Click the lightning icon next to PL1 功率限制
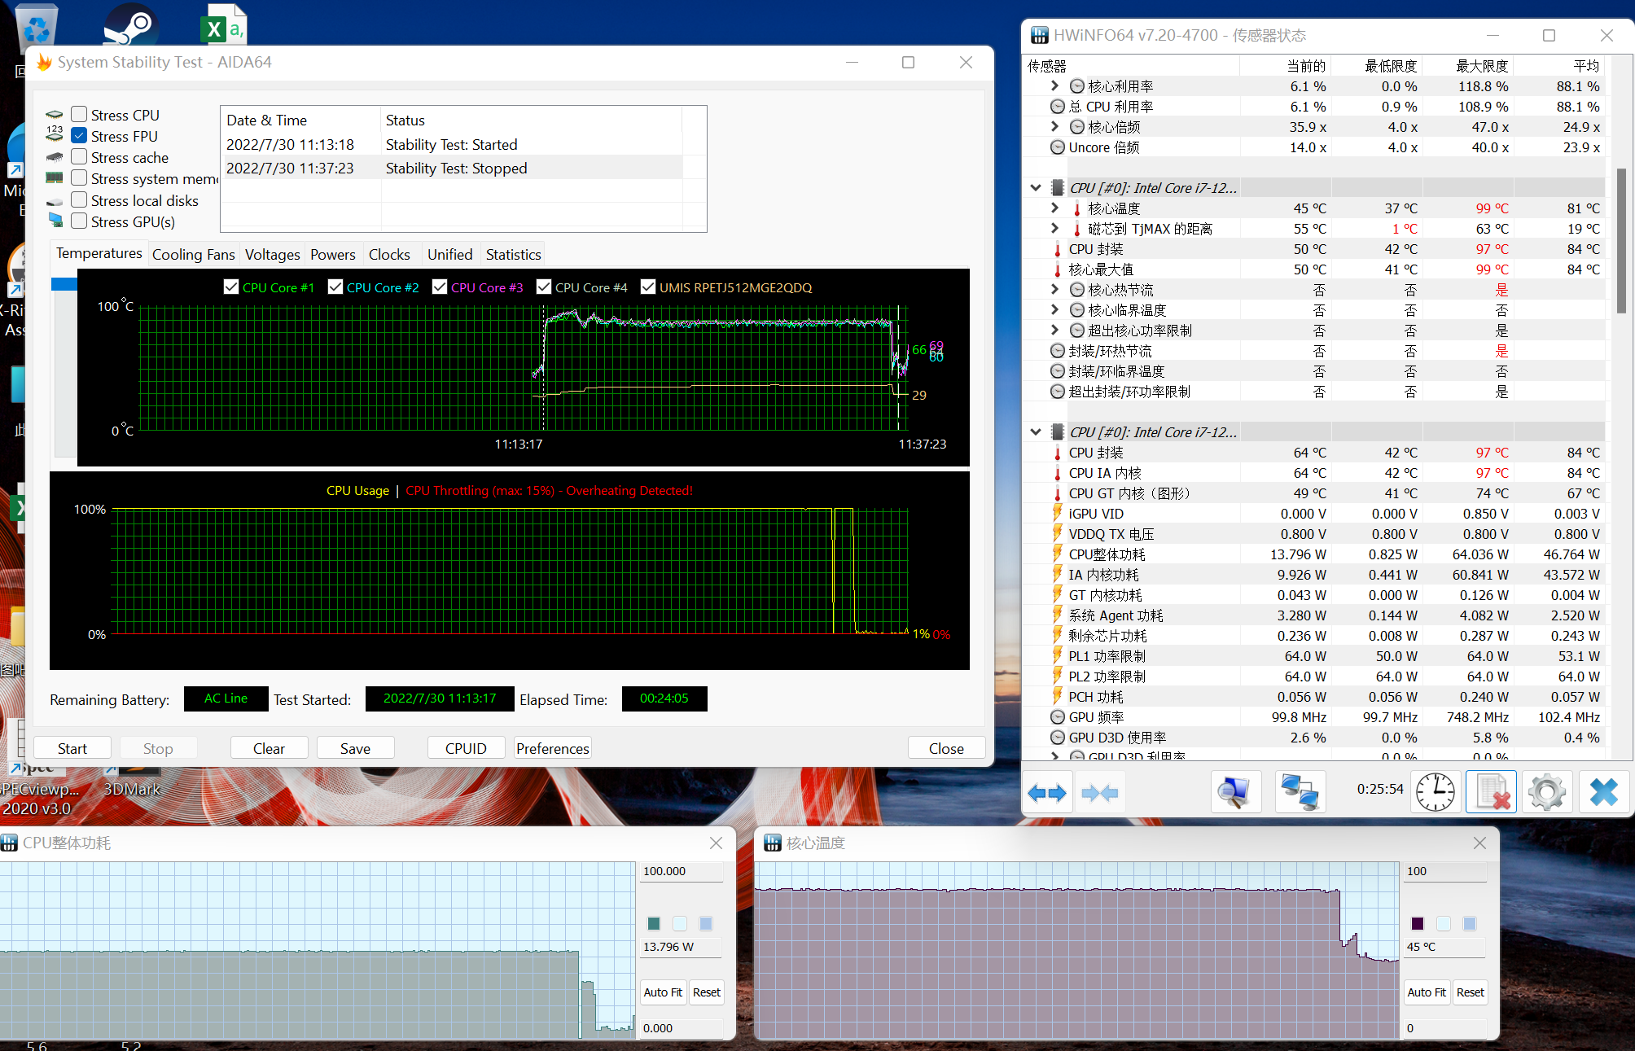The height and width of the screenshot is (1051, 1635). (x=1057, y=656)
